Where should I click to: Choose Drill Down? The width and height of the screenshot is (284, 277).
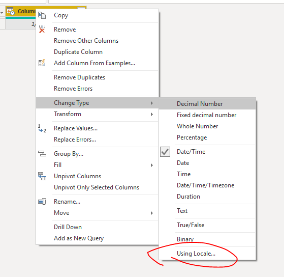point(97,227)
